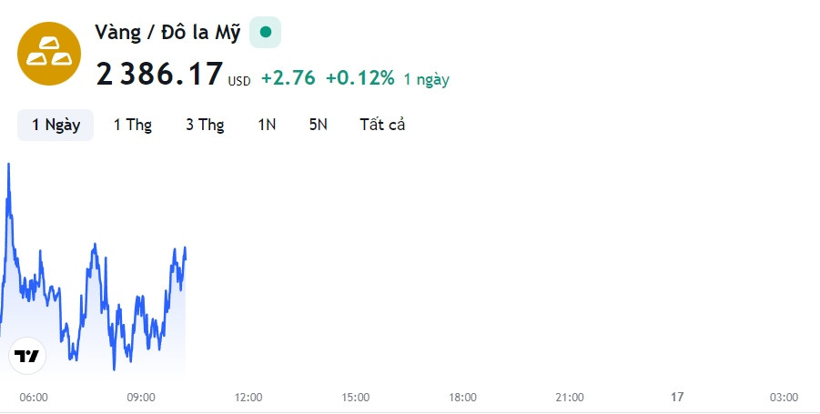Click the green market-open status dot
Image resolution: width=820 pixels, height=414 pixels.
265,33
